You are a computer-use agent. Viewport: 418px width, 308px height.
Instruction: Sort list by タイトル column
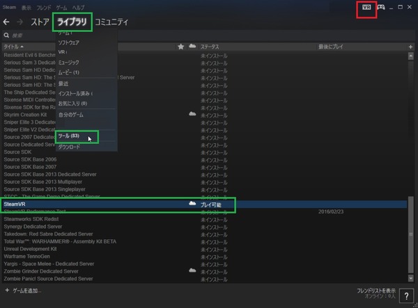13,47
